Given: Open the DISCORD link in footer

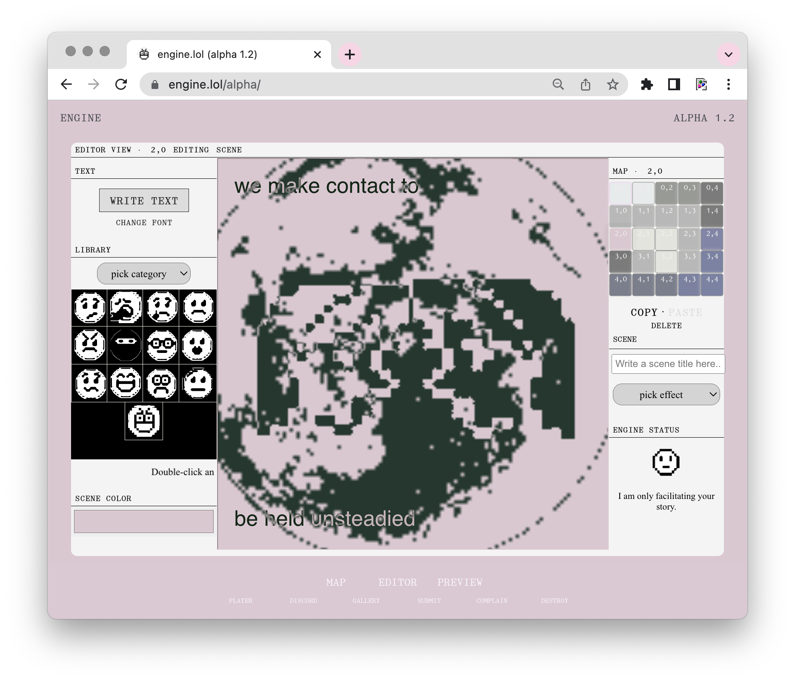Looking at the screenshot, I should coord(303,600).
